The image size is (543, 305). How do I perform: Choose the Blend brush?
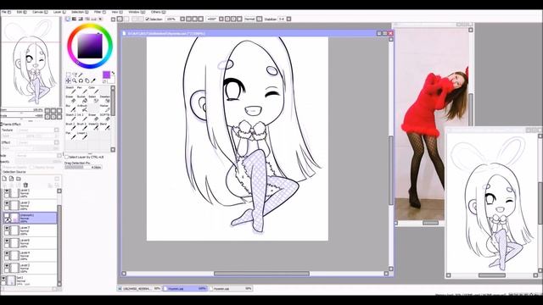pyautogui.click(x=104, y=126)
